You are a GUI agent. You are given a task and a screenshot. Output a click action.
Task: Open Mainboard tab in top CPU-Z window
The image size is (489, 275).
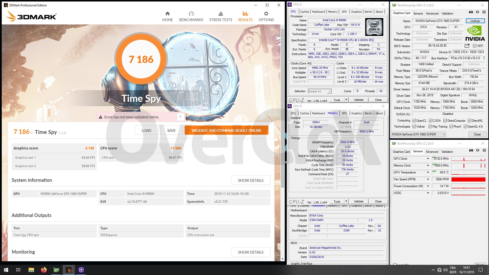(318, 12)
